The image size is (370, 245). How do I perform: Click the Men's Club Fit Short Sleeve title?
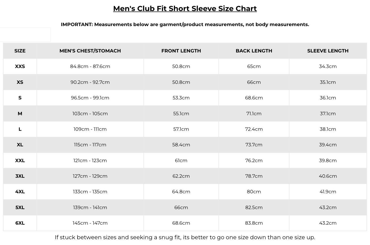185,9
